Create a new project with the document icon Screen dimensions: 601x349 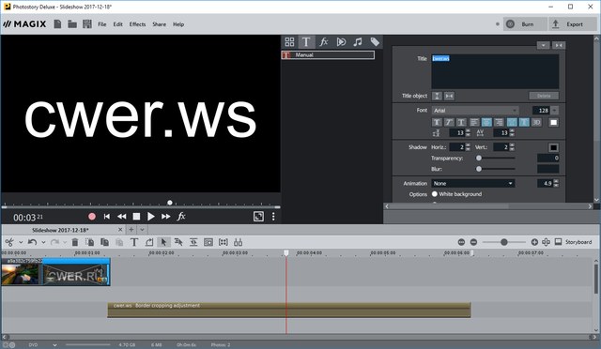pyautogui.click(x=57, y=24)
